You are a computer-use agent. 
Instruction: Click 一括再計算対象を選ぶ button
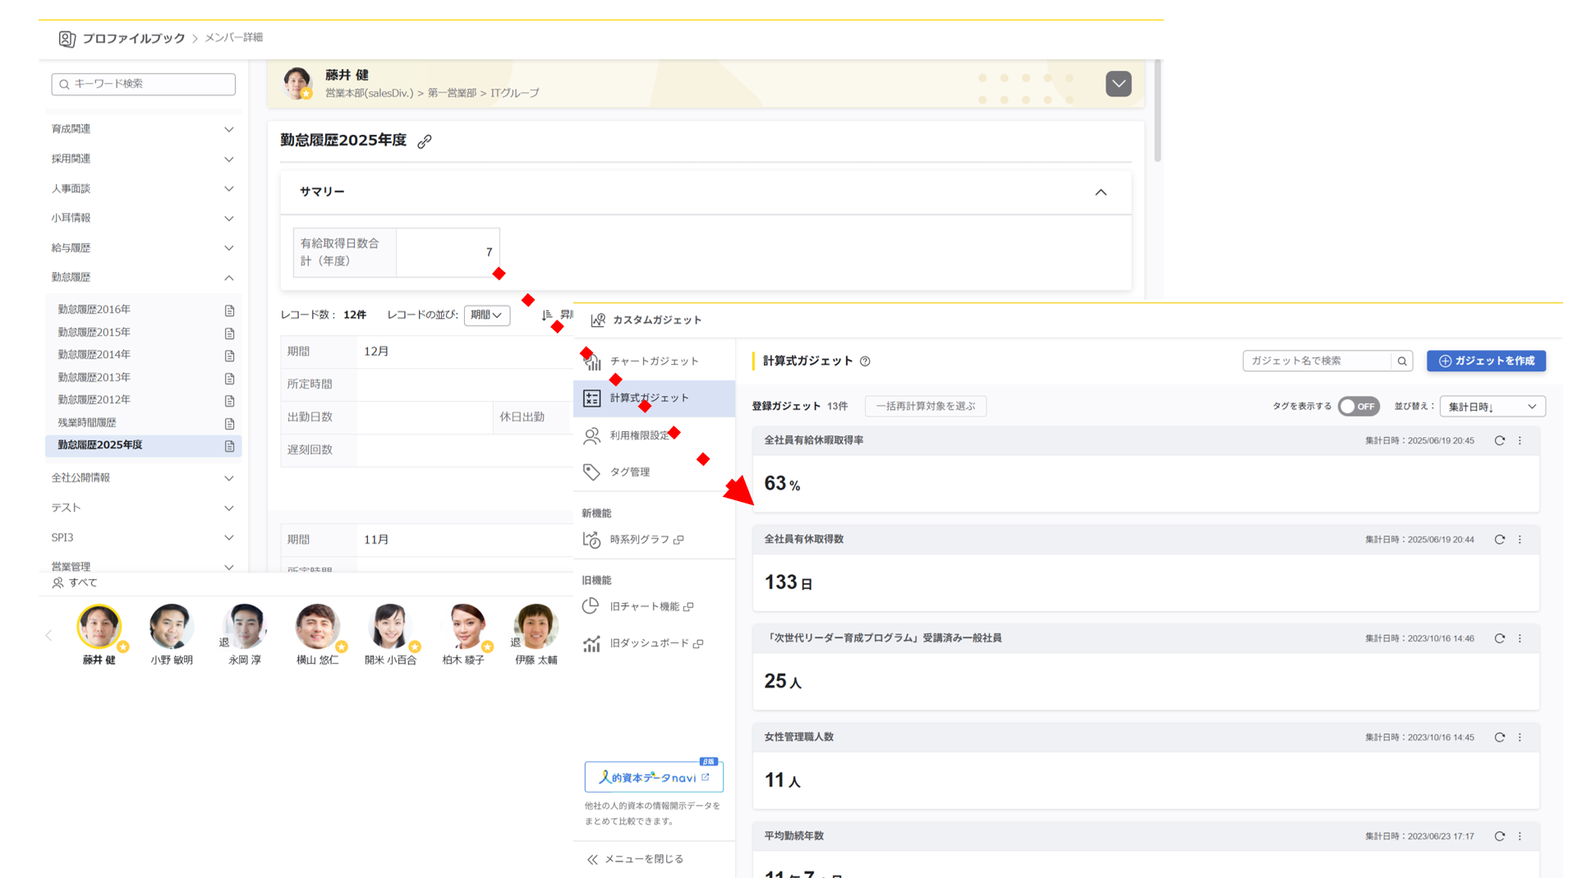(x=925, y=407)
